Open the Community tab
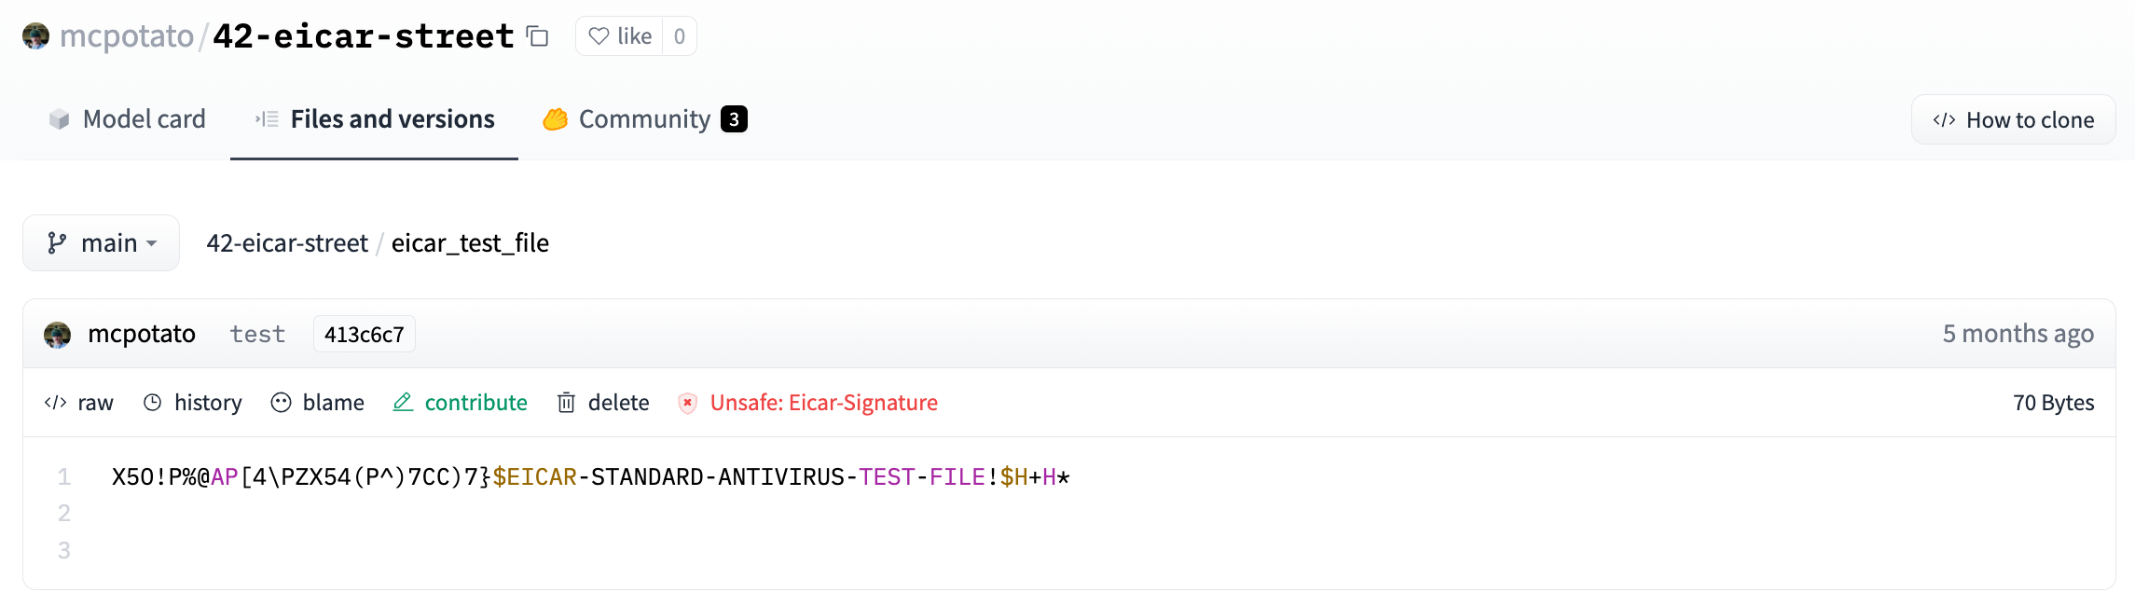This screenshot has width=2135, height=606. coord(644,119)
